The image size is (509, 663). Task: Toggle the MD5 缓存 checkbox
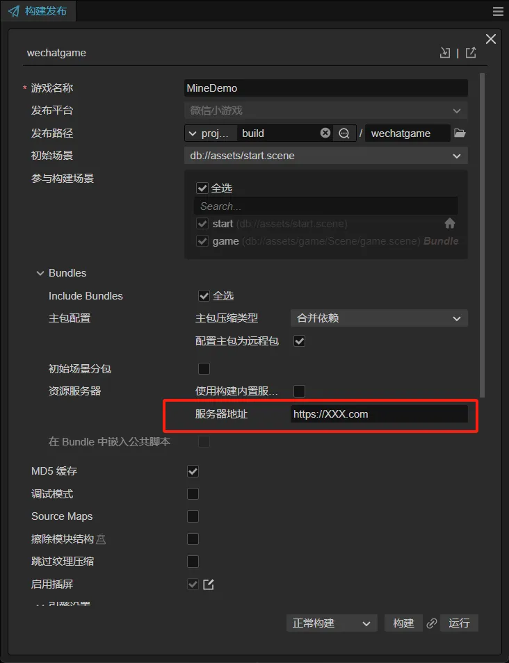[193, 471]
